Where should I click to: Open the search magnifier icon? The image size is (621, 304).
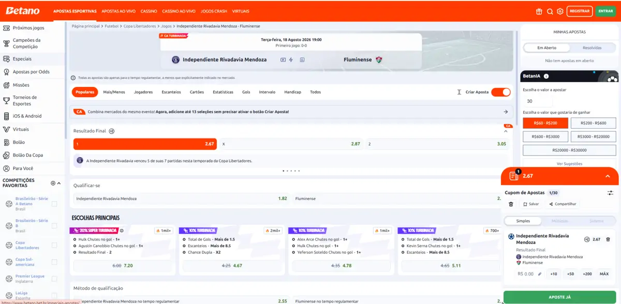point(550,11)
